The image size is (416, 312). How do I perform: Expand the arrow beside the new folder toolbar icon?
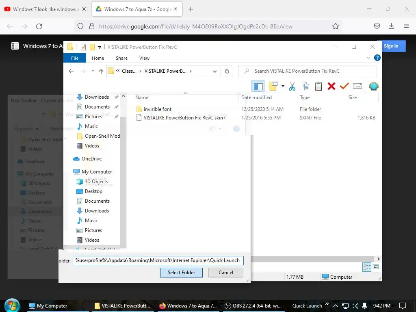pyautogui.click(x=283, y=86)
